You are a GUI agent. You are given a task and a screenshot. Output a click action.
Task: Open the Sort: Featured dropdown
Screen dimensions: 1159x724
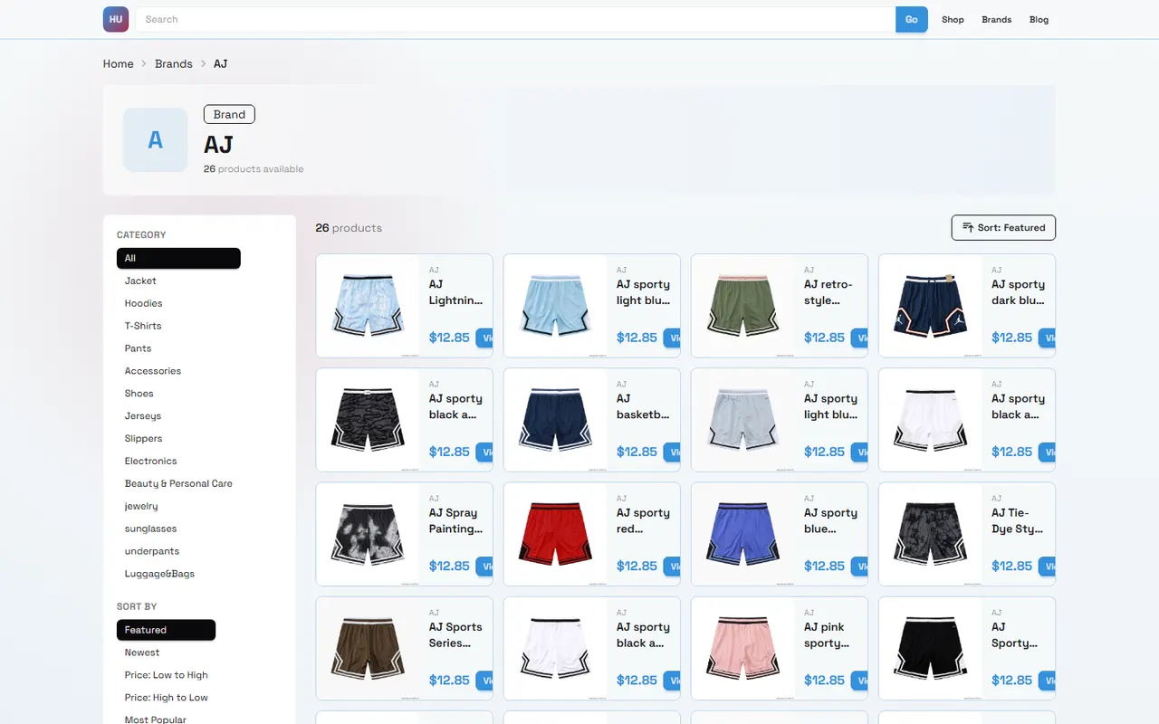[1003, 228]
